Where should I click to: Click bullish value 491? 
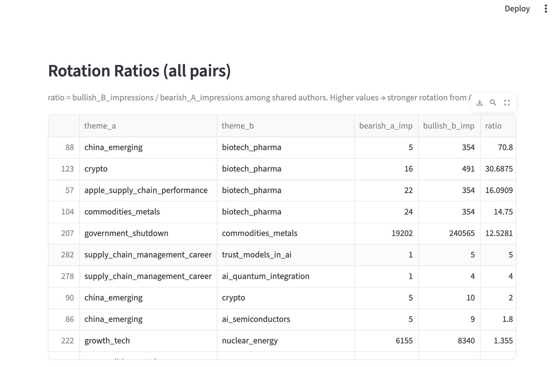pyautogui.click(x=449, y=169)
